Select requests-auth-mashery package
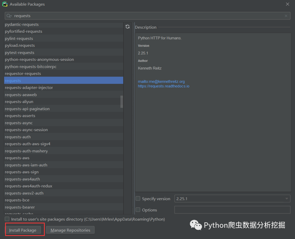 (x=64, y=151)
